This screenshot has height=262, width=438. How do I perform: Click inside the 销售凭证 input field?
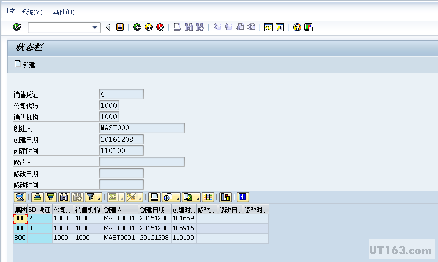(121, 94)
